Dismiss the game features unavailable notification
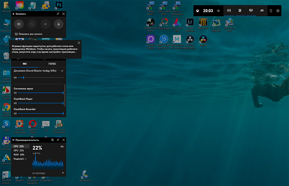This screenshot has width=289, height=186. click(79, 43)
